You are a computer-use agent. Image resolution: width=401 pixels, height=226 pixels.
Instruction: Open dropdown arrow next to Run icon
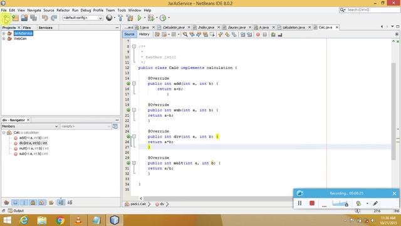(145, 18)
